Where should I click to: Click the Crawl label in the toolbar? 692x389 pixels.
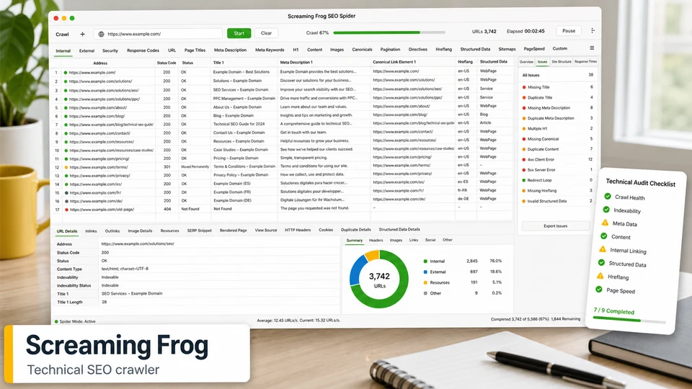62,35
